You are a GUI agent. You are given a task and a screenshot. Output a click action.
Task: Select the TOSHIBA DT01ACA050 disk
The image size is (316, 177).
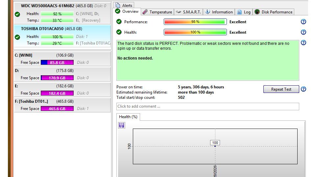pos(62,37)
